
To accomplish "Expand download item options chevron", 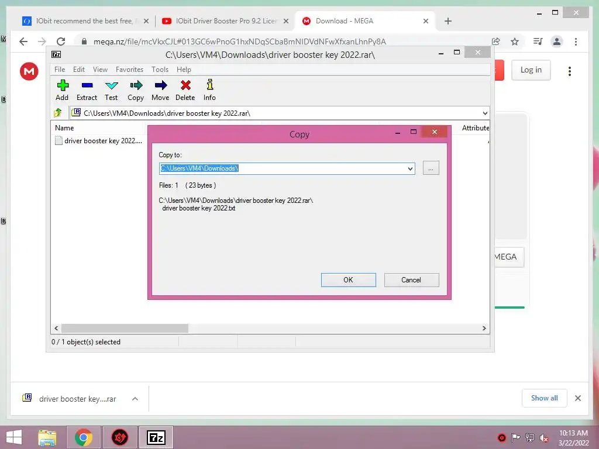I will pyautogui.click(x=135, y=399).
